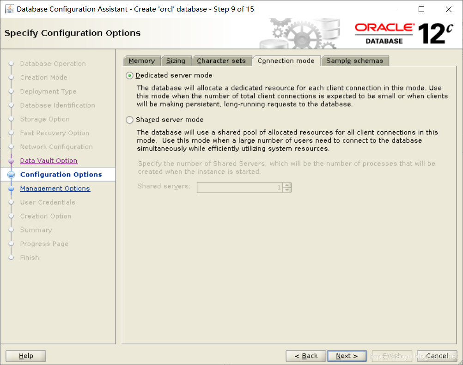Click the 'Shared servers:' label

[164, 186]
